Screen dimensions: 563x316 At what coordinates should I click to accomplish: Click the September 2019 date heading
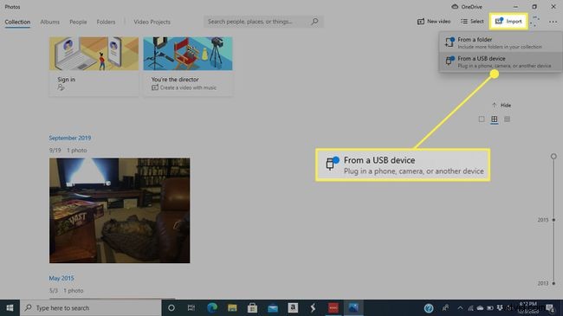point(69,138)
